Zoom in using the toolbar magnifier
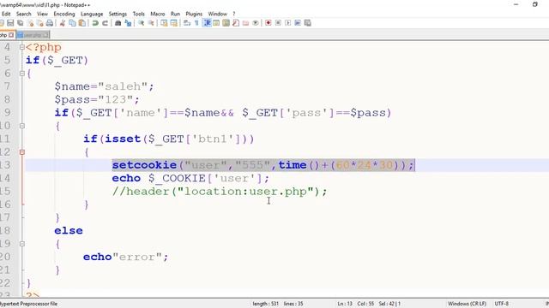The width and height of the screenshot is (549, 308). (141, 23)
